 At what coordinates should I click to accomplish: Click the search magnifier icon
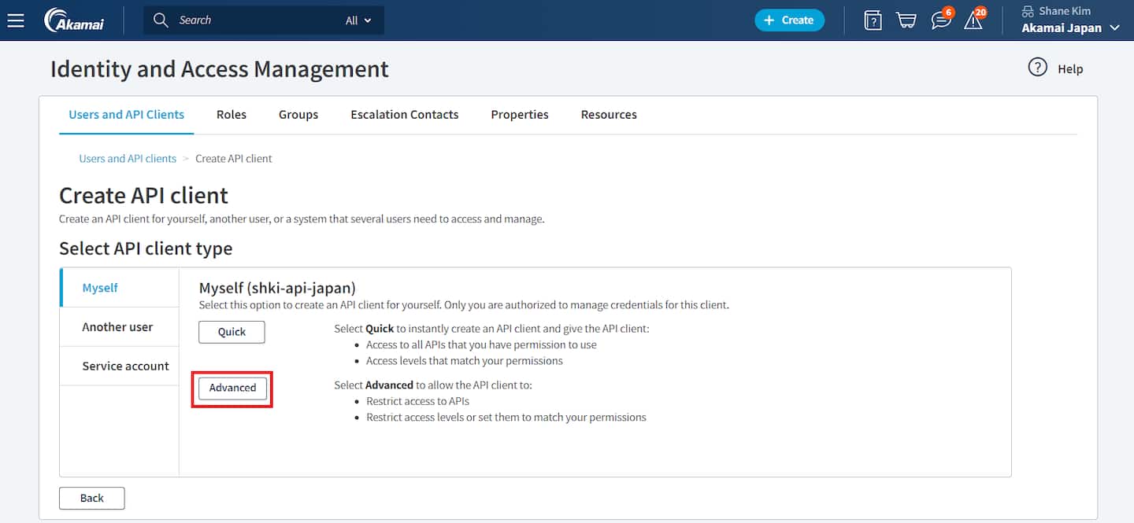[161, 20]
